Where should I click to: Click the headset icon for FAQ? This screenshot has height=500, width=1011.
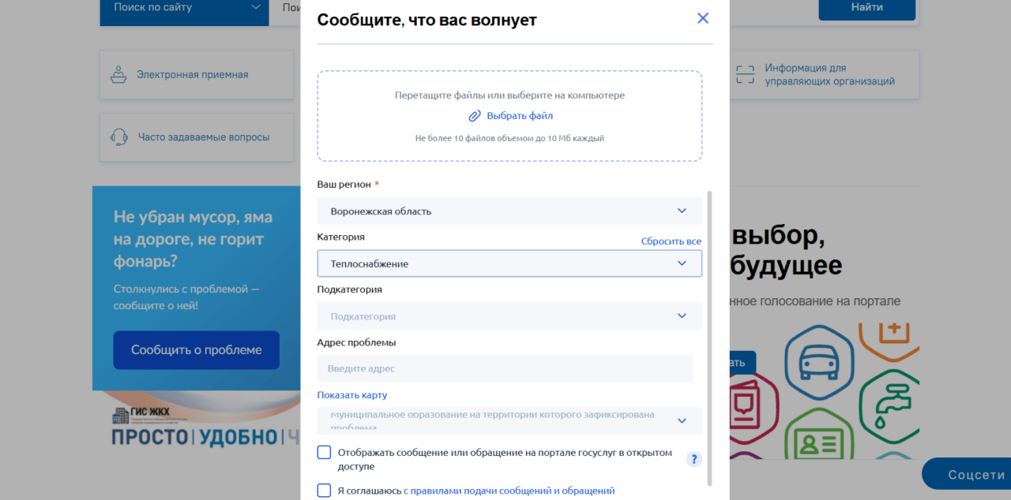pyautogui.click(x=119, y=137)
